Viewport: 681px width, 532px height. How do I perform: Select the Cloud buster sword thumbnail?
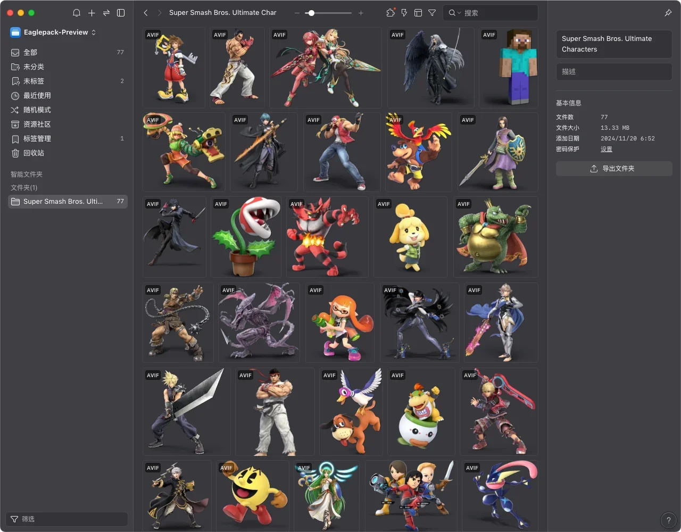click(x=187, y=412)
